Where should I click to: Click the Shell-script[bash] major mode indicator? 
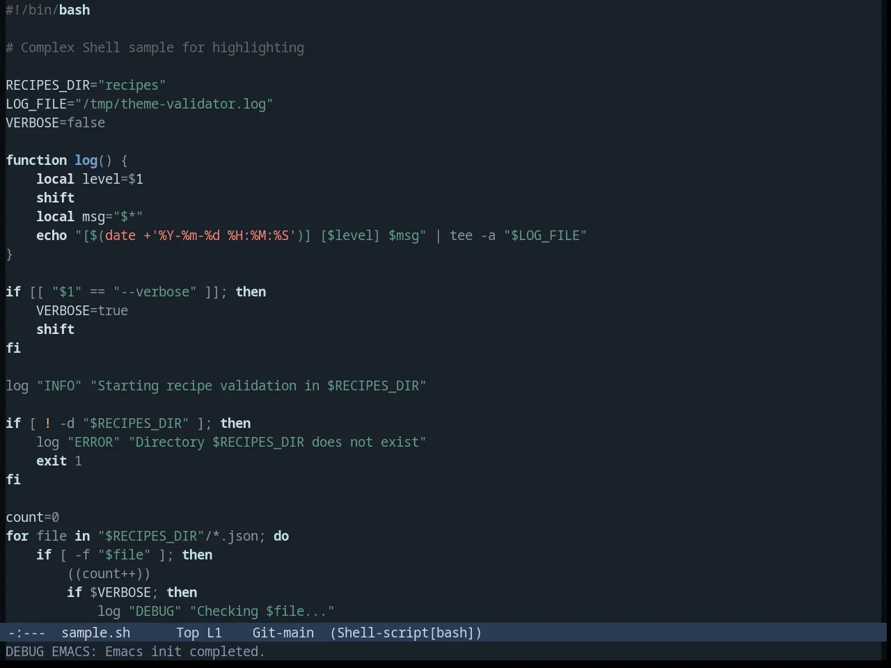406,633
